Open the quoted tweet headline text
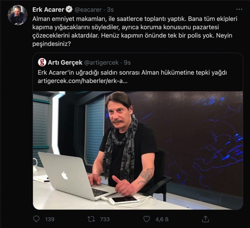The height and width of the screenshot is (228, 250). [x=132, y=73]
